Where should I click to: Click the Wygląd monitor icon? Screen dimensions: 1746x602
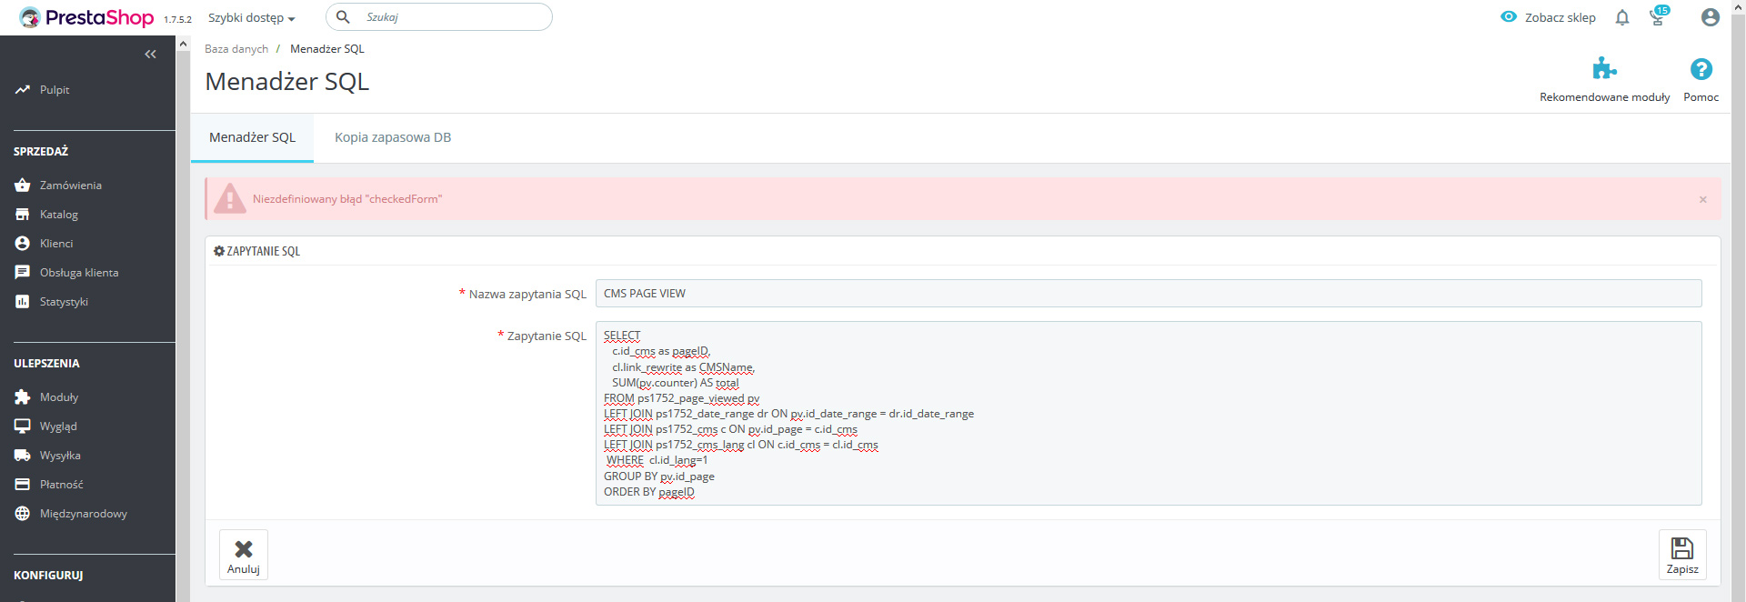23,426
